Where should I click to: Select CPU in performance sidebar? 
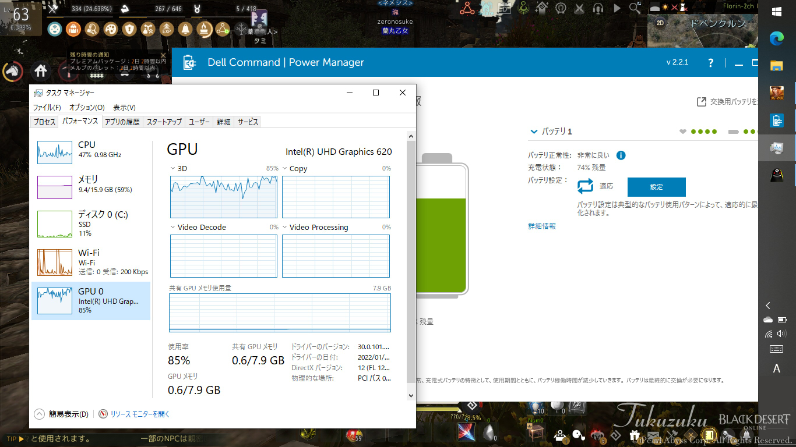pos(91,152)
